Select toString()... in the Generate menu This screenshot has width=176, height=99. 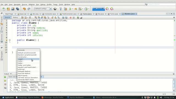tap(29, 69)
